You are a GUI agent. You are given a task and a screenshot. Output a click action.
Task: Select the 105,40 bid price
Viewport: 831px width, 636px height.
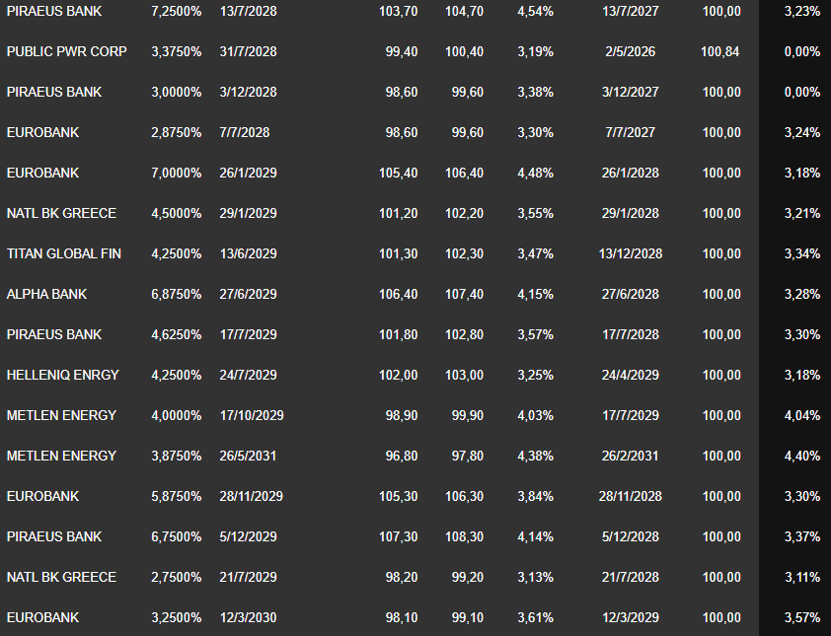(x=398, y=173)
